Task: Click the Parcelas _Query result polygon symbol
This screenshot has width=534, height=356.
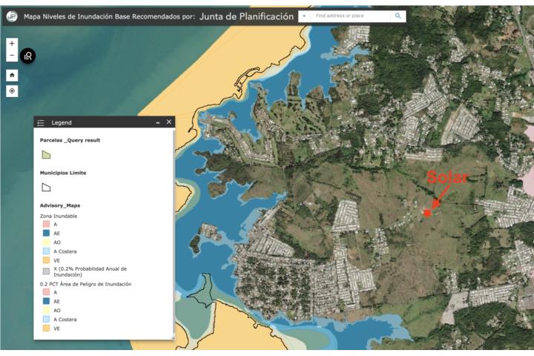Action: 46,154
